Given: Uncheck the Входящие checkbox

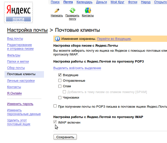Looking at the screenshot, I should point(60,75).
